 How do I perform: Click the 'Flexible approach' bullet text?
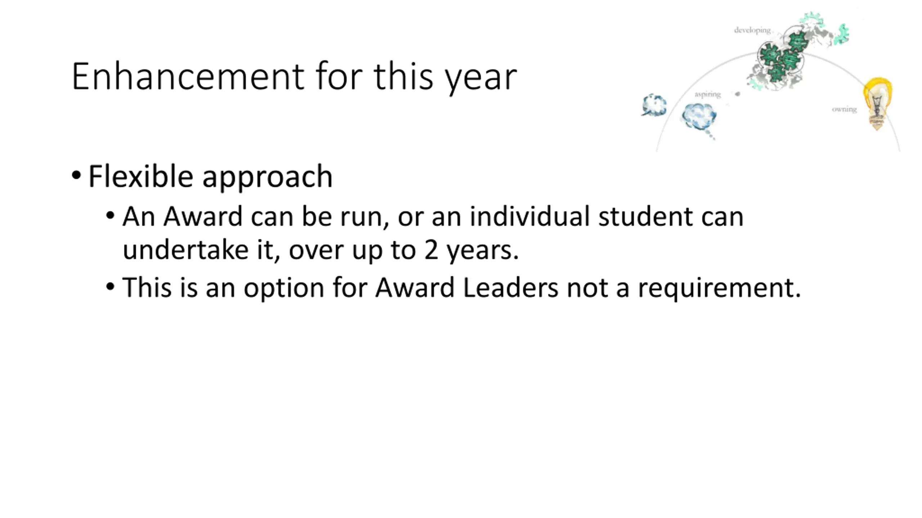click(210, 177)
